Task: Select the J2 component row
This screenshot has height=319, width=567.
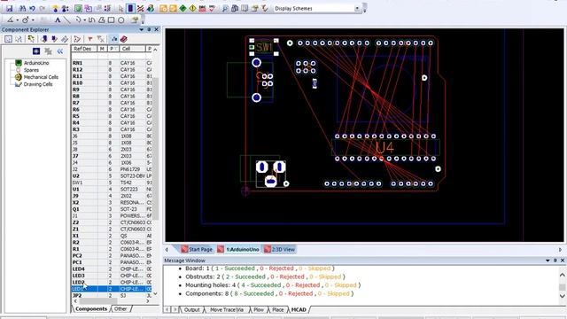Action: coord(112,169)
